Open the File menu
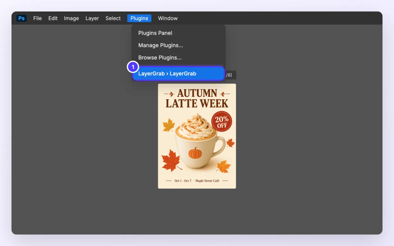Screen dimensions: 394x246 point(37,18)
